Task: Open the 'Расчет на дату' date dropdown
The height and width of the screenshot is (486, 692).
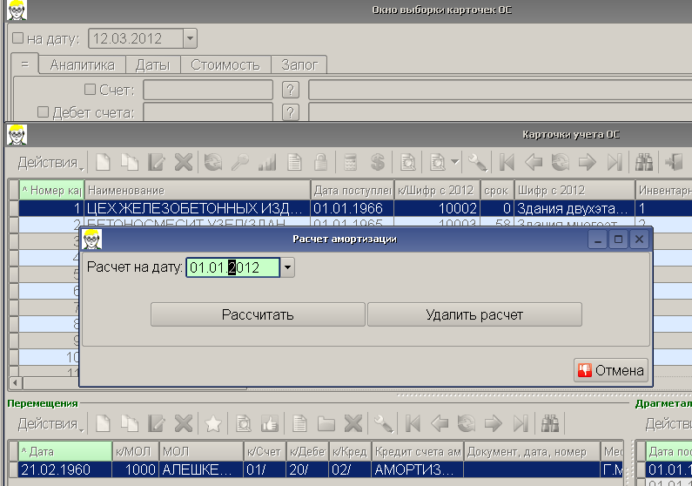Action: pyautogui.click(x=288, y=268)
